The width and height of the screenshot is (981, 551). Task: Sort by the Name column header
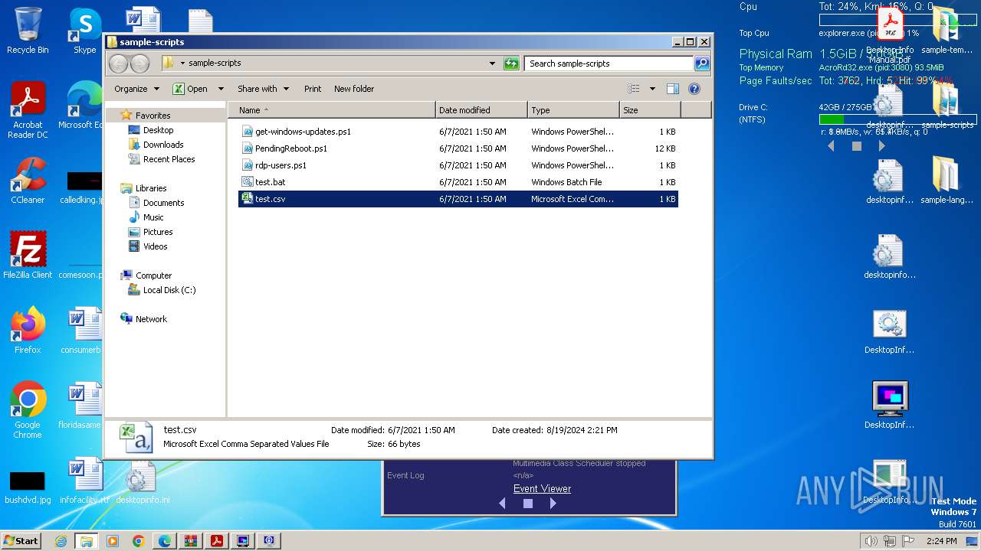click(331, 110)
